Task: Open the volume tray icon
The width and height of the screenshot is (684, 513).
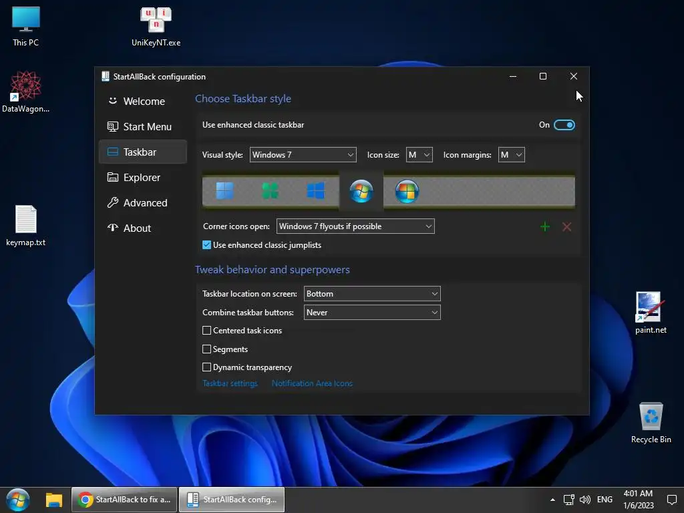Action: point(585,500)
